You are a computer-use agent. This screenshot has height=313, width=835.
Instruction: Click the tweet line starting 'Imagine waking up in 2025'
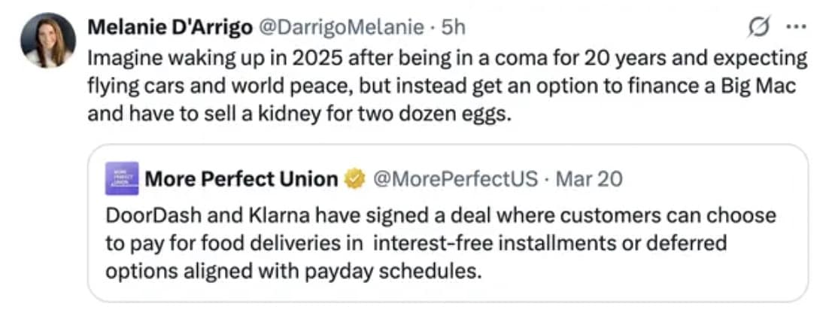448,59
